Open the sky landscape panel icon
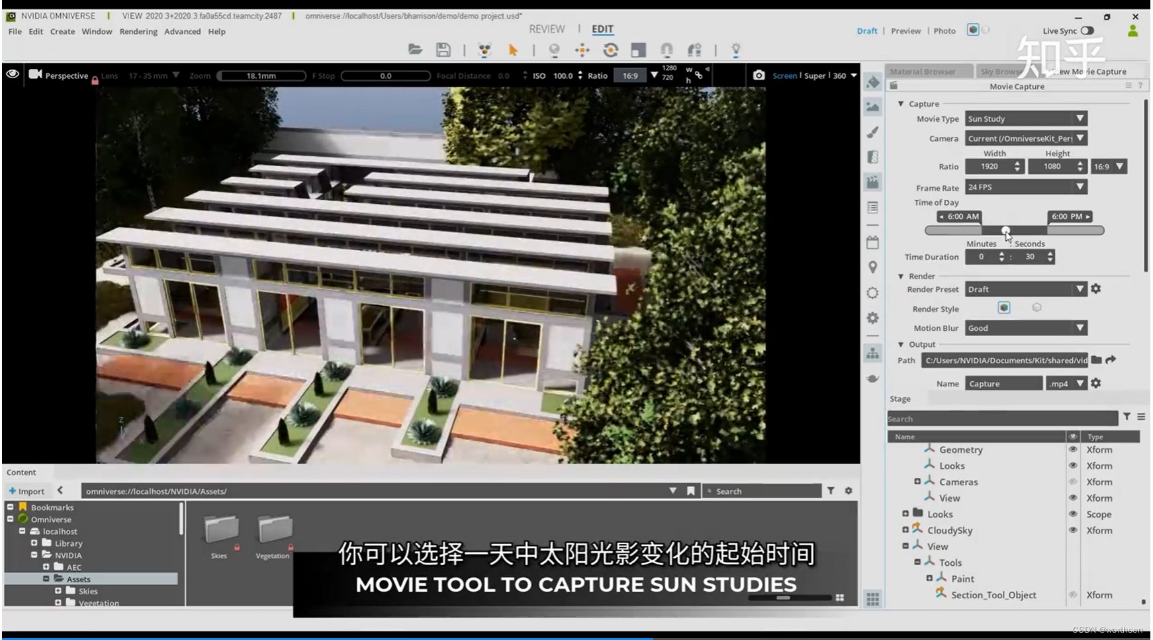 pyautogui.click(x=873, y=107)
